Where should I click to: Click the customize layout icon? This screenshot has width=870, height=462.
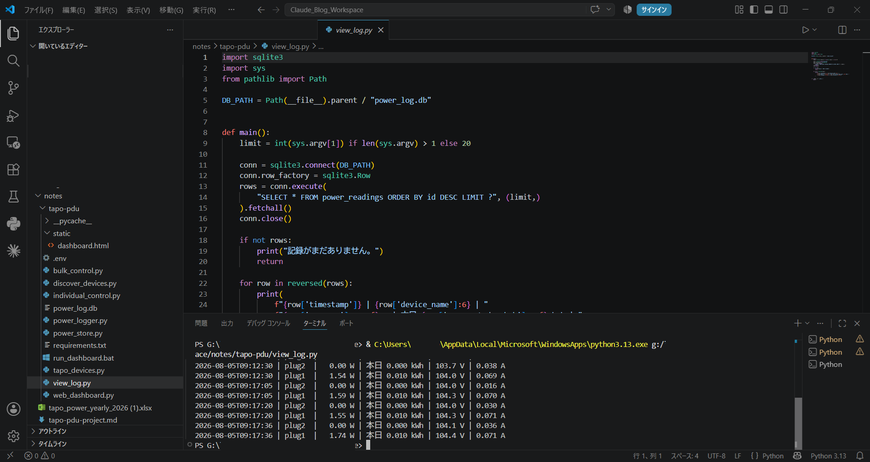739,10
